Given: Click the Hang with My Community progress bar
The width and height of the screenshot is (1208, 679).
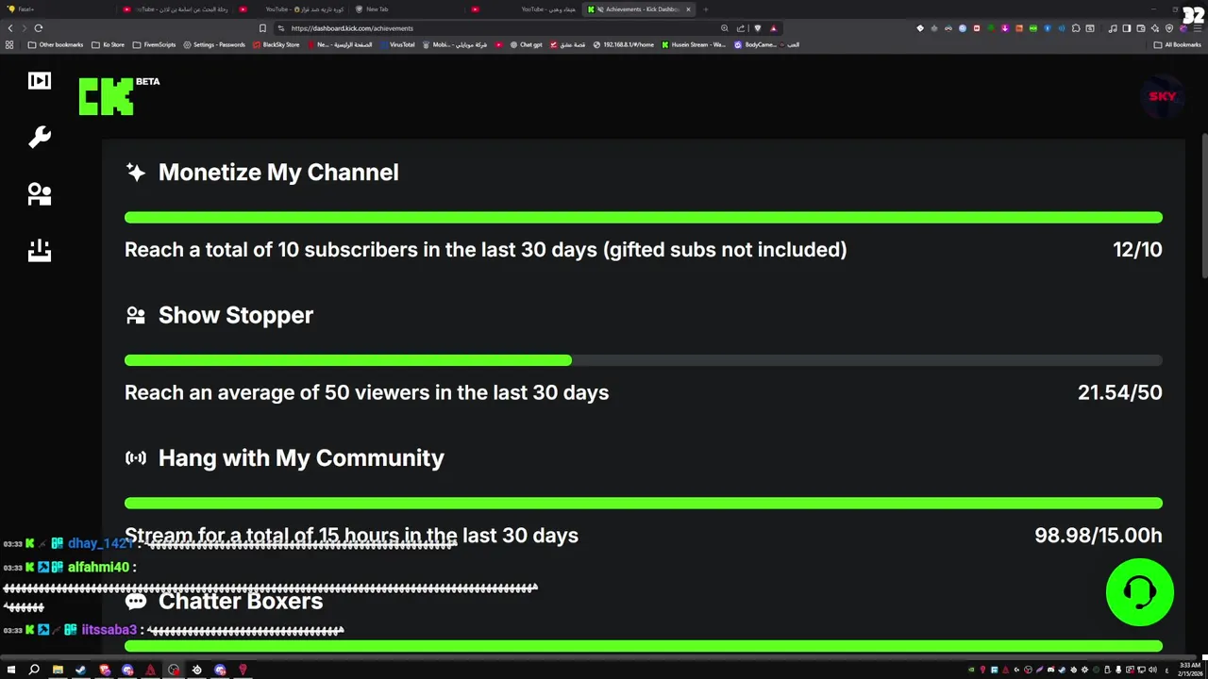Looking at the screenshot, I should click(x=644, y=504).
